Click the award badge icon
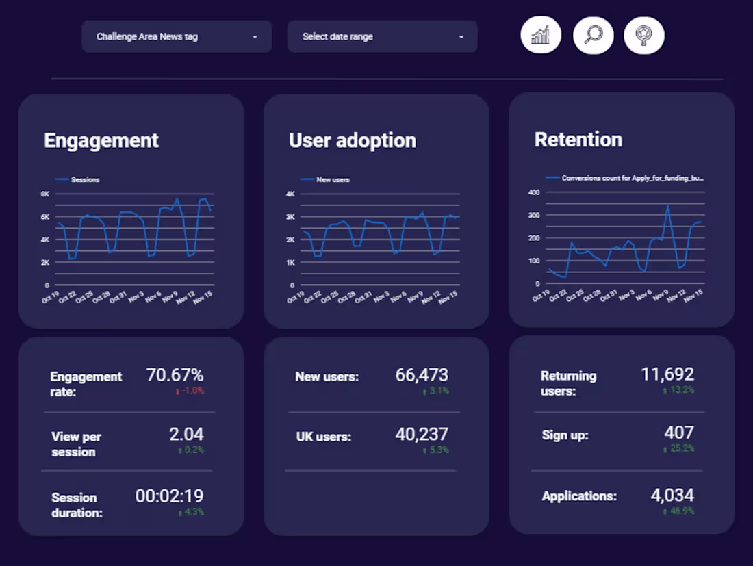Viewport: 753px width, 566px height. coord(643,34)
